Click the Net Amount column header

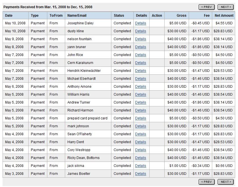pyautogui.click(x=224, y=16)
